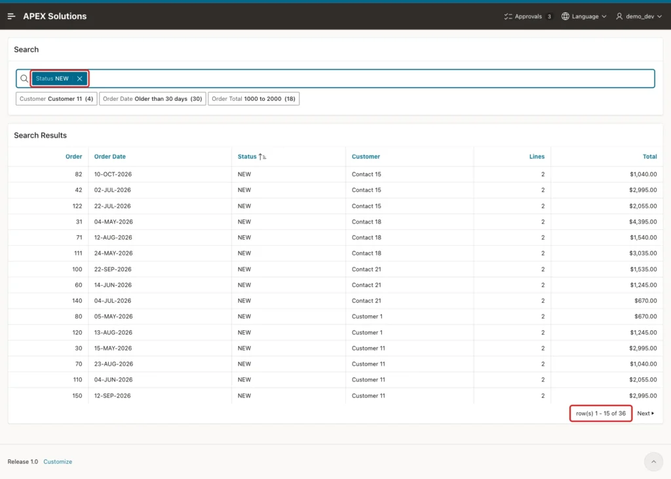This screenshot has width=671, height=479.
Task: Click the row(s) 1 - 15 of 36 pagination text
Action: pyautogui.click(x=601, y=413)
